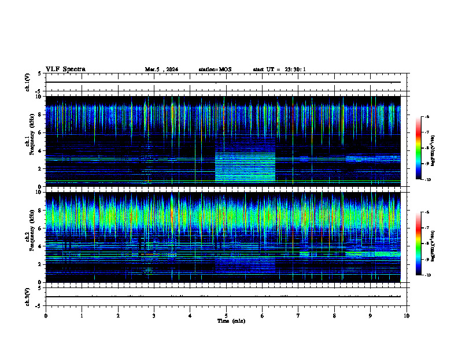
Task: Click the "8" kHz tick on ch.1 frequency axis
Action: click(x=40, y=115)
